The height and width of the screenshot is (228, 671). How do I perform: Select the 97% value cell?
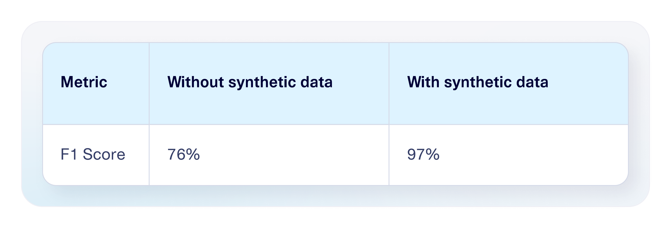[x=423, y=154]
